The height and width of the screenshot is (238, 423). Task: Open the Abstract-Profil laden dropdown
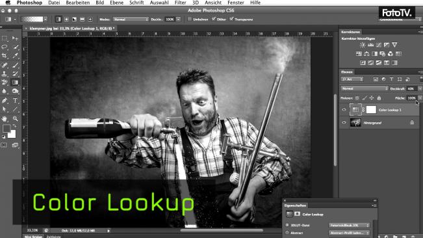tap(349, 233)
